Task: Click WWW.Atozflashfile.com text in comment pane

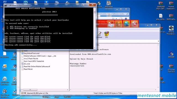Action: pyautogui.click(x=99, y=54)
